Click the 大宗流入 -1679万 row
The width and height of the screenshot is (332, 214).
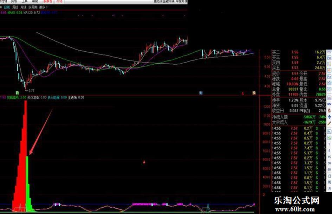tap(299, 122)
